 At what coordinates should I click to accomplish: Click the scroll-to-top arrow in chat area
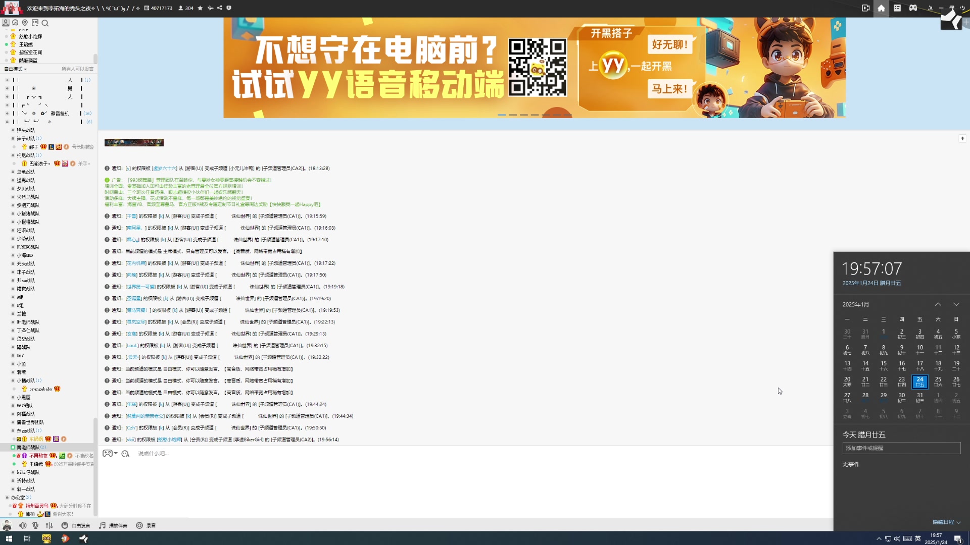(x=962, y=138)
